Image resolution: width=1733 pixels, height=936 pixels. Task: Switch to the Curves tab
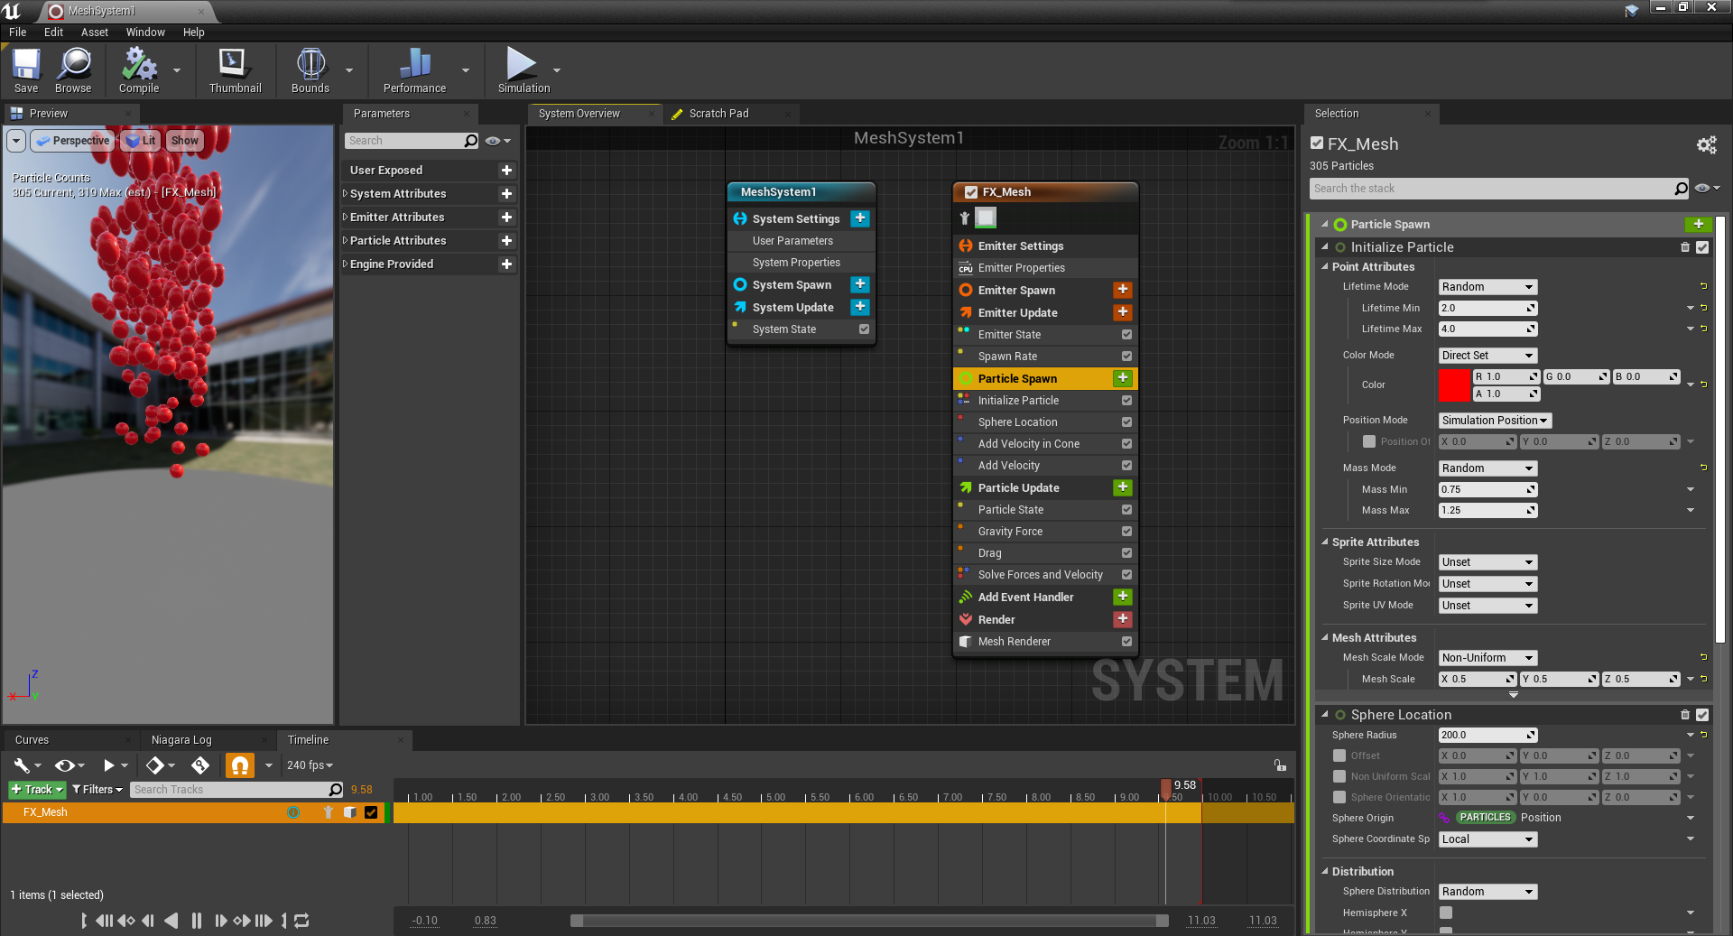[32, 740]
